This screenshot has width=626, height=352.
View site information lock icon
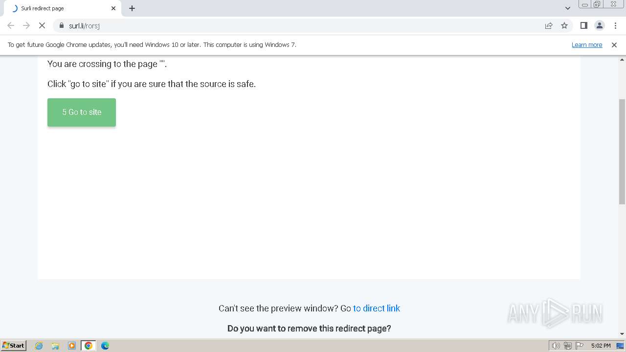click(x=61, y=25)
